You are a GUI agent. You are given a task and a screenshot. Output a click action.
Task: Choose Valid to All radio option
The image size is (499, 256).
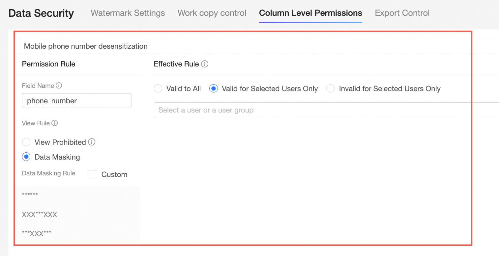coord(158,89)
